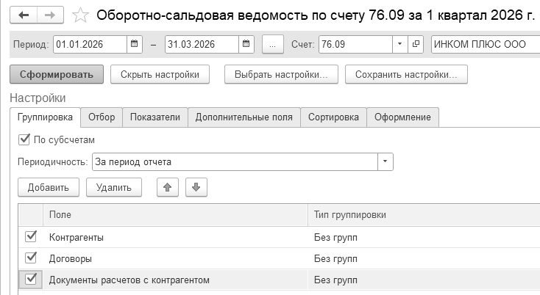Uncheck the 'Договоры' field checkbox
The width and height of the screenshot is (540, 295).
tap(31, 258)
